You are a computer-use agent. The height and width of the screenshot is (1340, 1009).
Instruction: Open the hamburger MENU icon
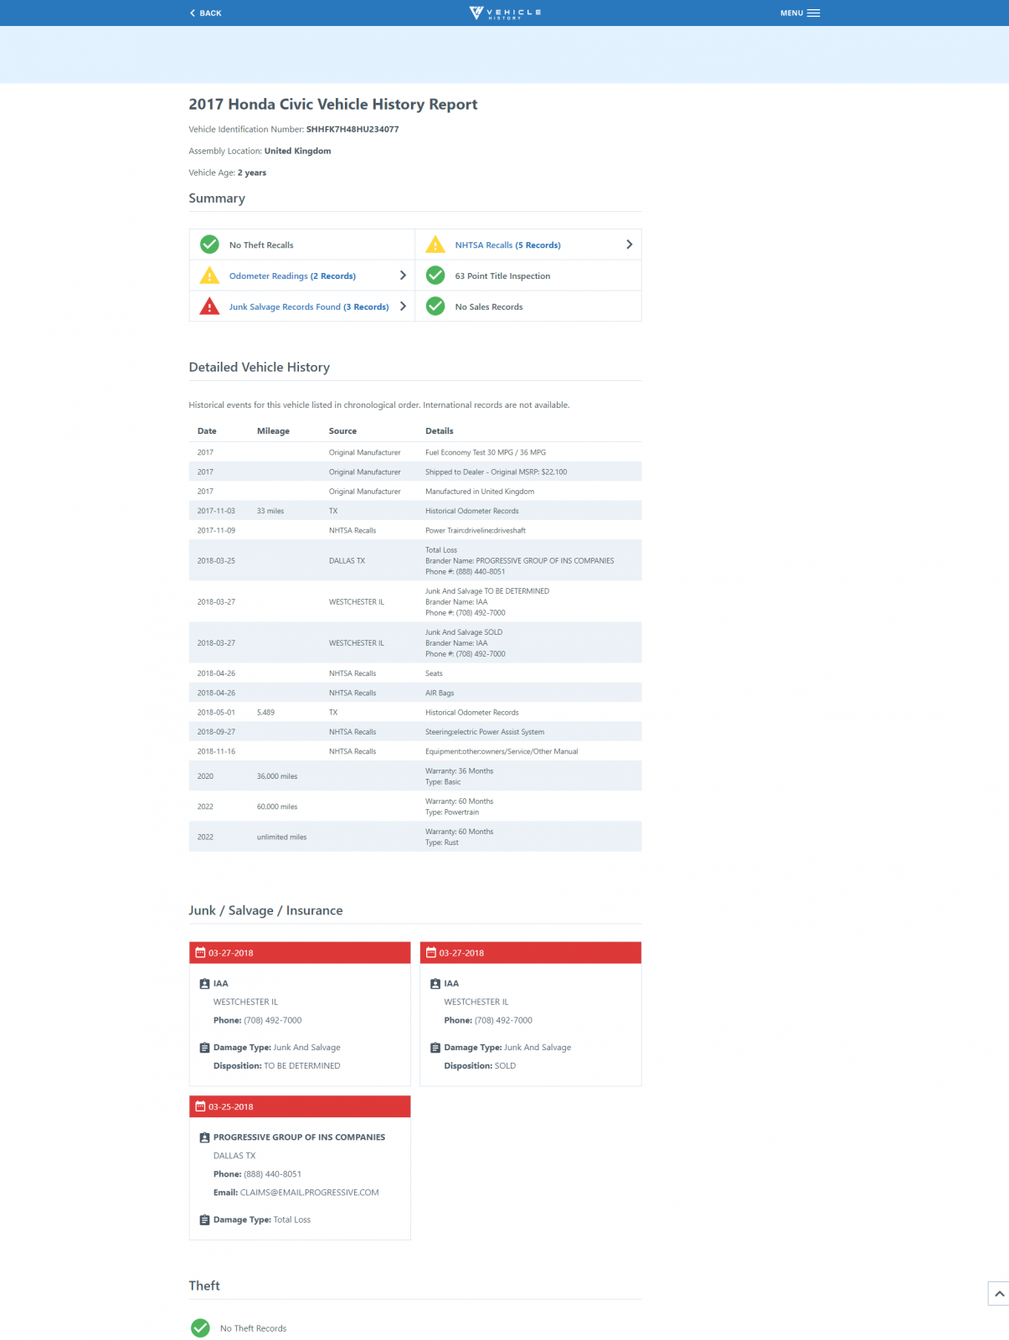[x=813, y=13]
